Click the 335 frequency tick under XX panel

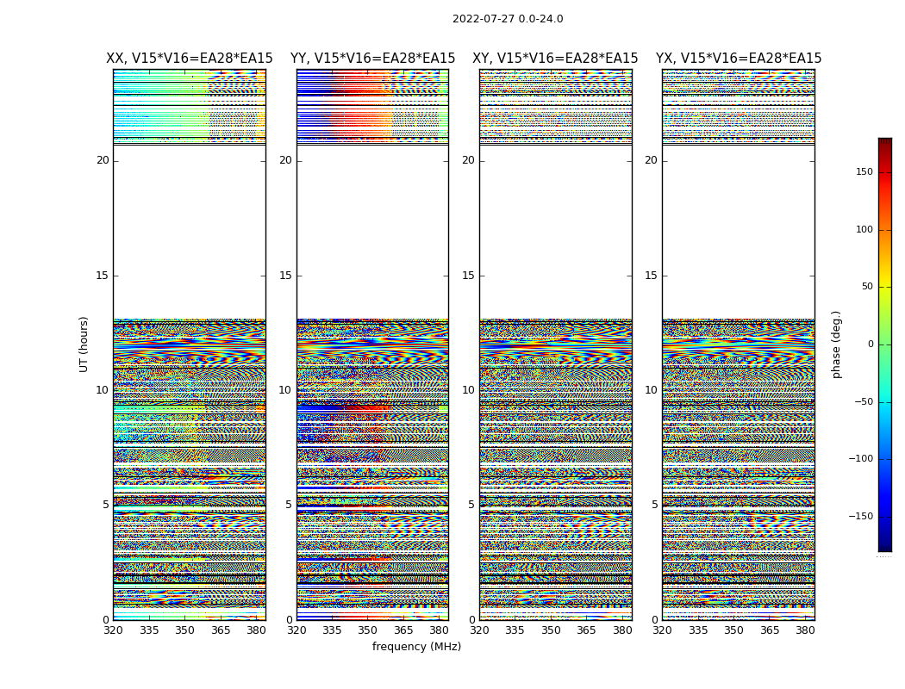[x=149, y=630]
